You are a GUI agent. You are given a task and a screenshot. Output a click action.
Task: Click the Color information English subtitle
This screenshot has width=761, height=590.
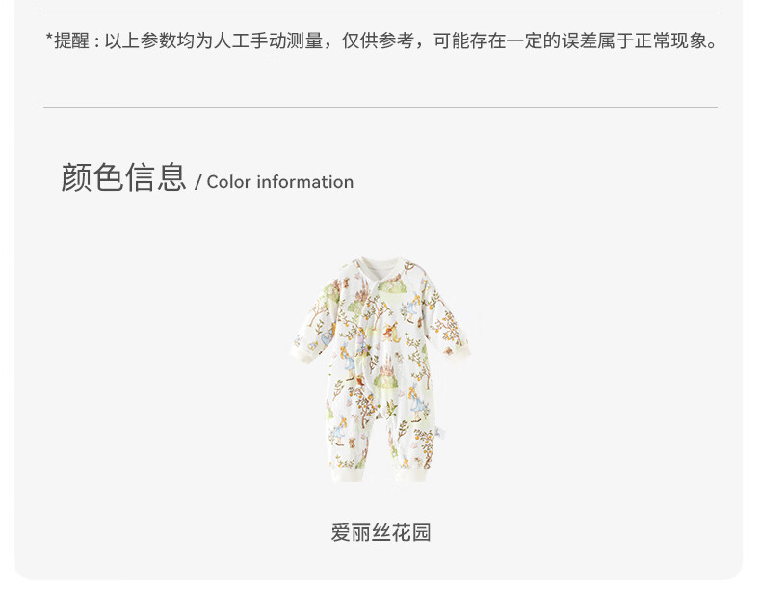[x=280, y=182]
